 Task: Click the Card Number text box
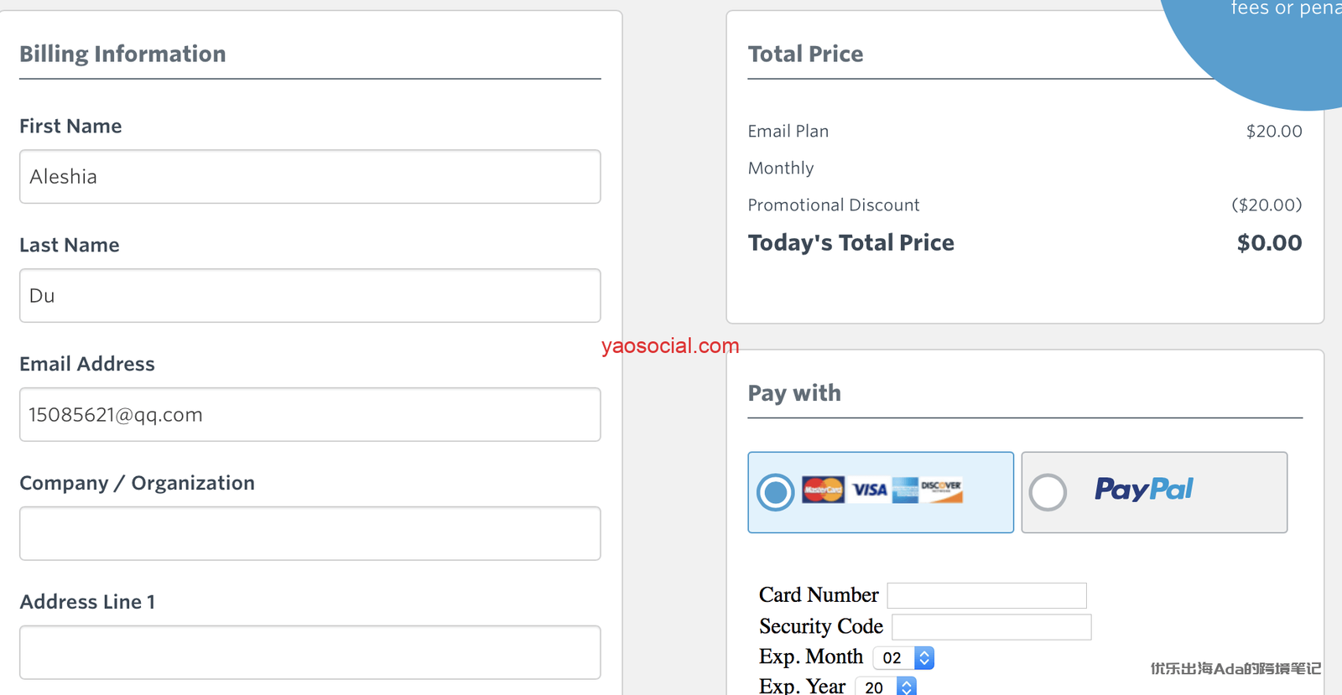pos(986,596)
